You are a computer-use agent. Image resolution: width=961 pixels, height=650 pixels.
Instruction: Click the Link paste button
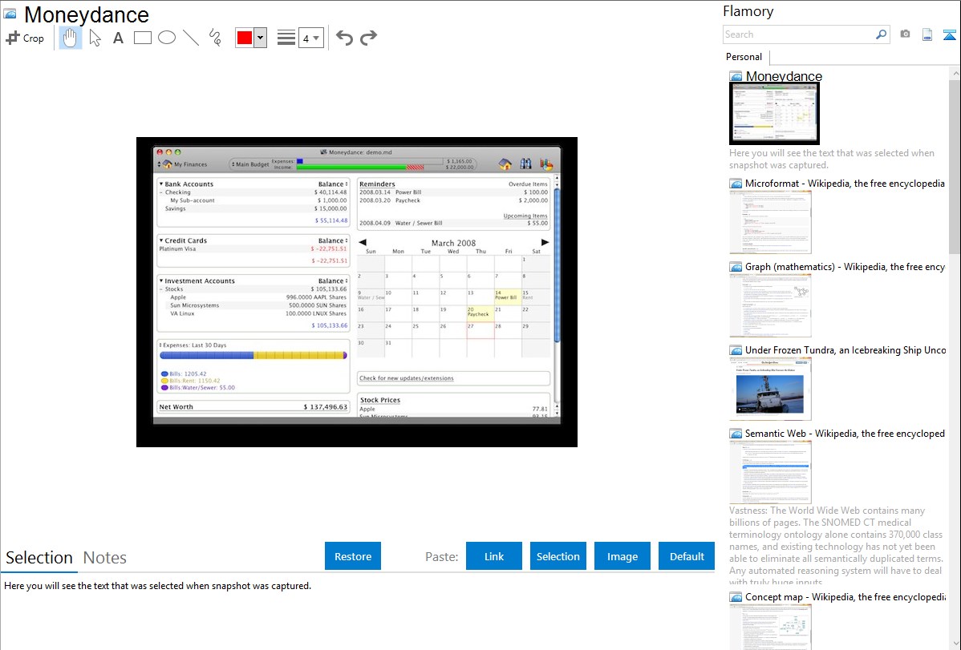click(494, 556)
